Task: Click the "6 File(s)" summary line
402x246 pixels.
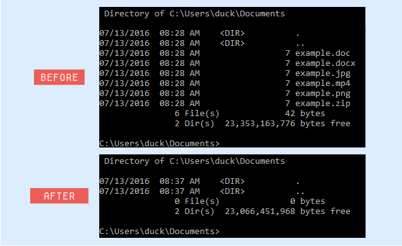Action: [x=250, y=114]
